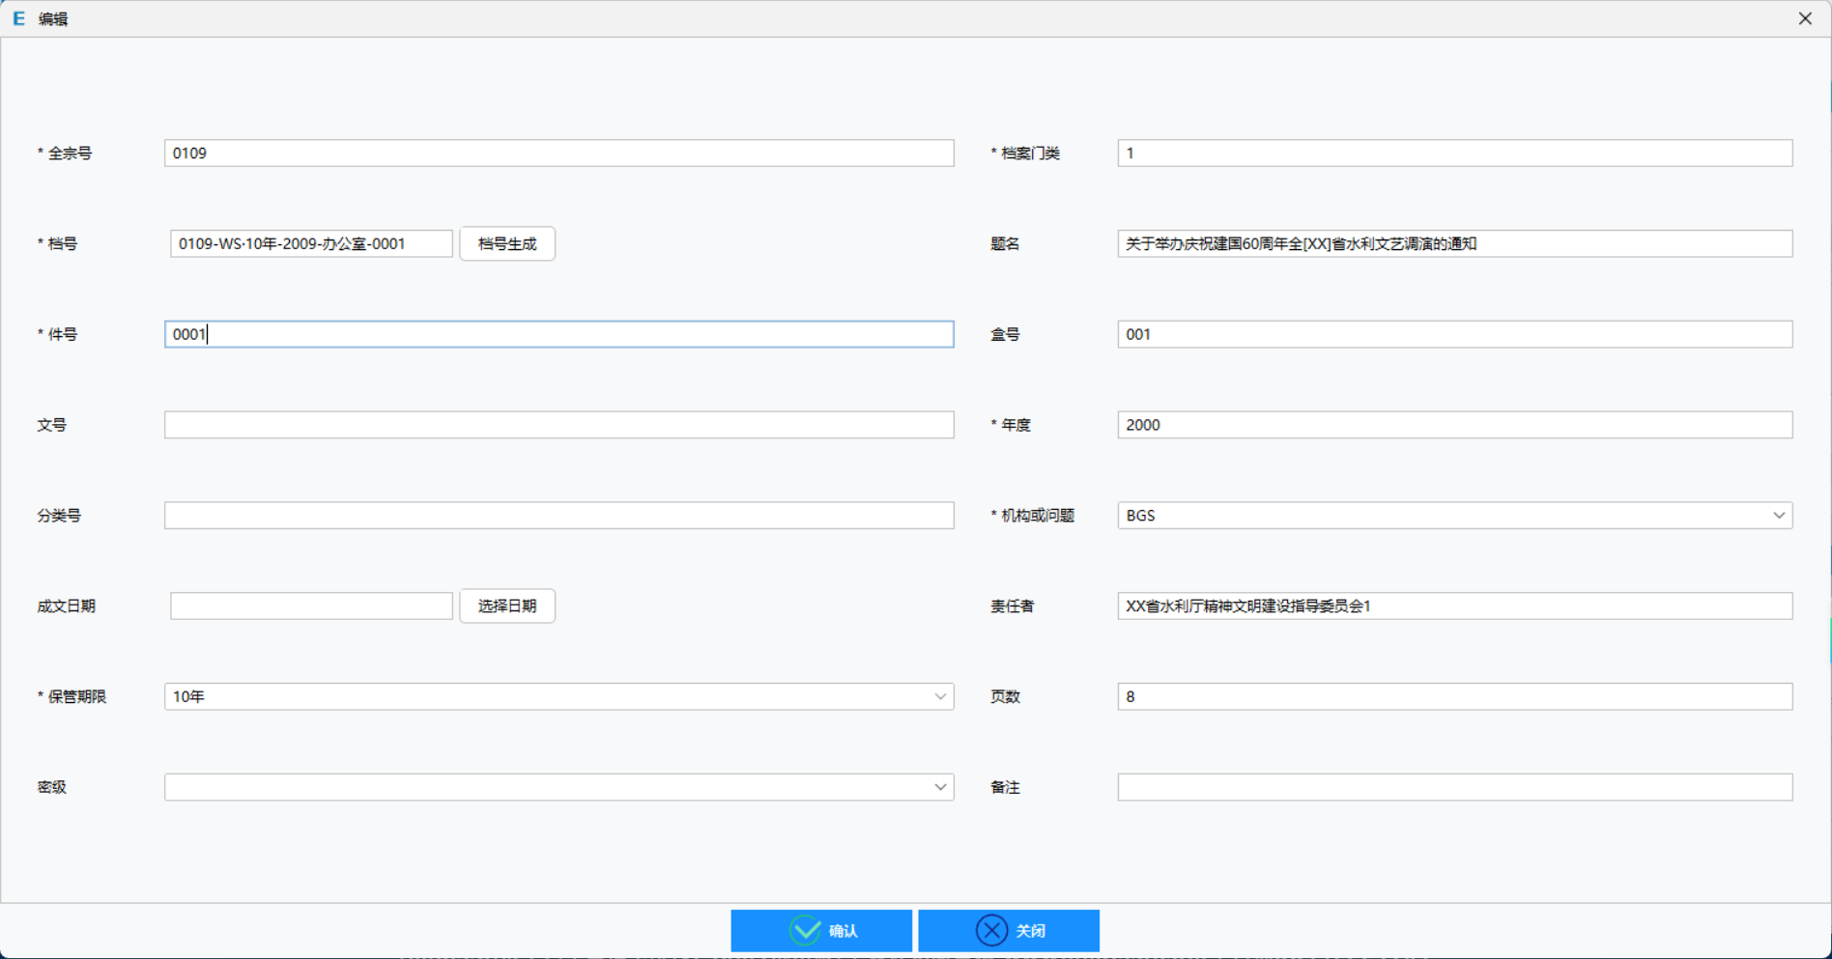This screenshot has height=959, width=1832.
Task: Click the E application icon in title bar
Action: 17,17
